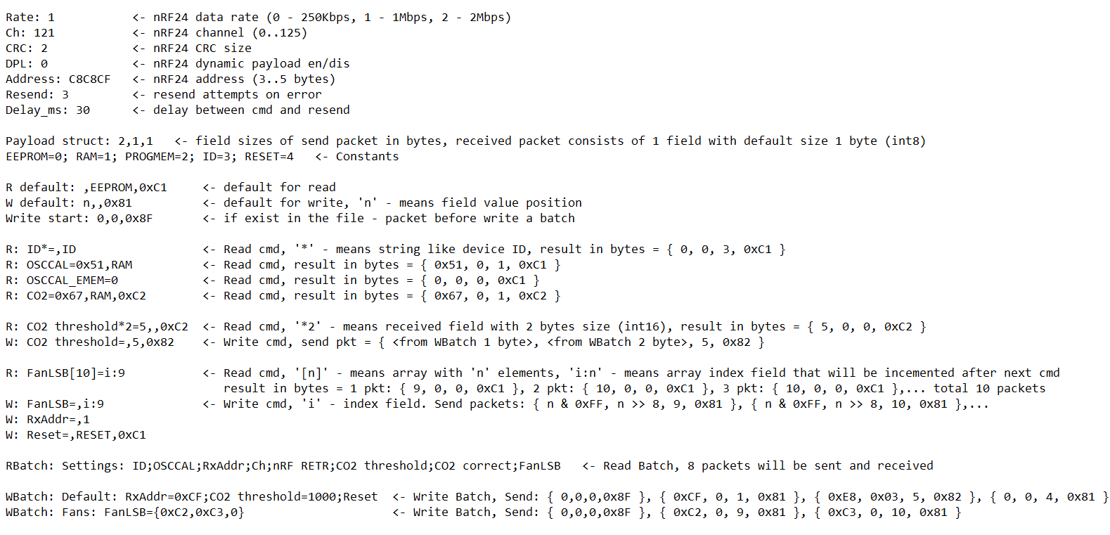
Task: Click the "Ch: 121" channel value
Action: pos(30,33)
